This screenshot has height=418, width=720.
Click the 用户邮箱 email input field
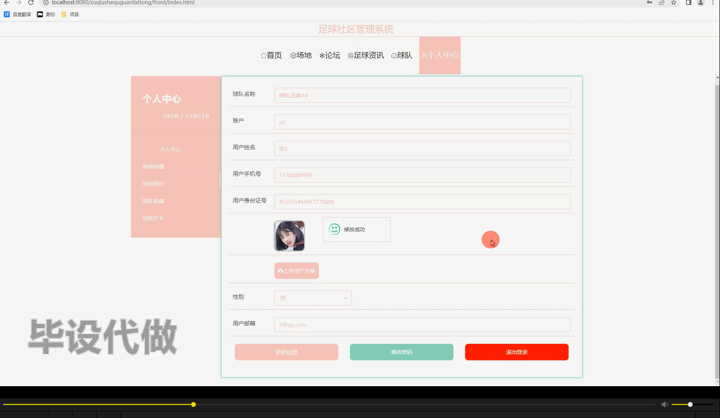422,324
